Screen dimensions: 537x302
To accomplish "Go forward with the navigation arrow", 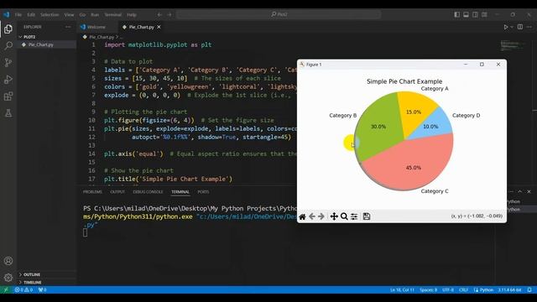I will 169,15.
